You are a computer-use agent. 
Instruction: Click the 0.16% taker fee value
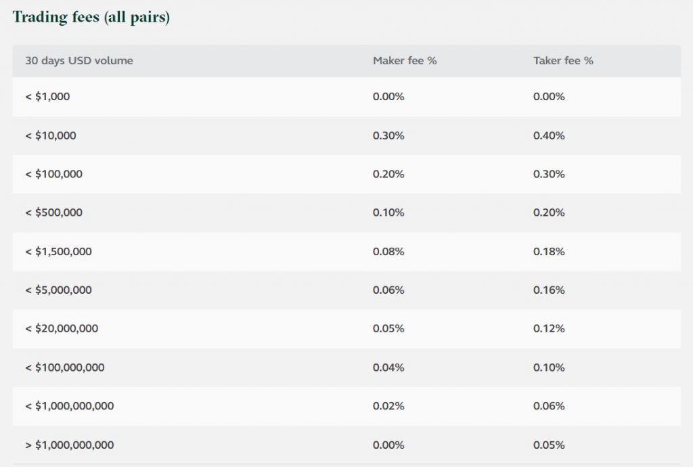point(549,290)
